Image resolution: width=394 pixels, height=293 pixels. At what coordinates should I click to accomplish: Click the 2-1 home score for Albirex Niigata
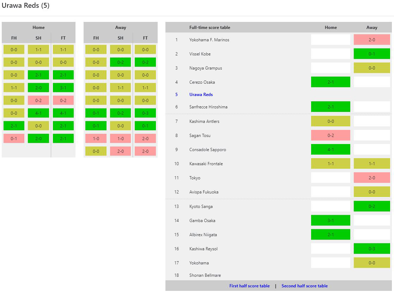pyautogui.click(x=331, y=235)
